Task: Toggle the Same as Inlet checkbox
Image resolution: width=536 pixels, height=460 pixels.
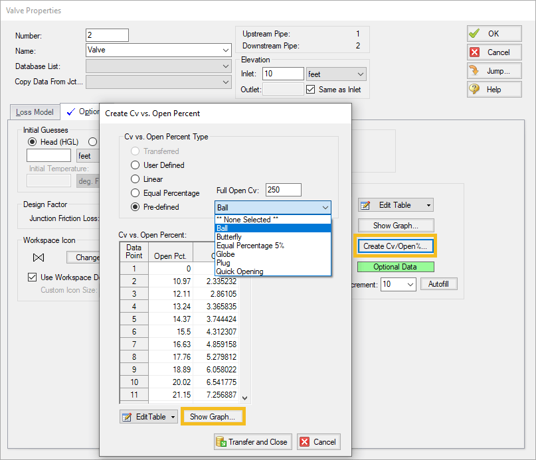Action: click(x=310, y=90)
